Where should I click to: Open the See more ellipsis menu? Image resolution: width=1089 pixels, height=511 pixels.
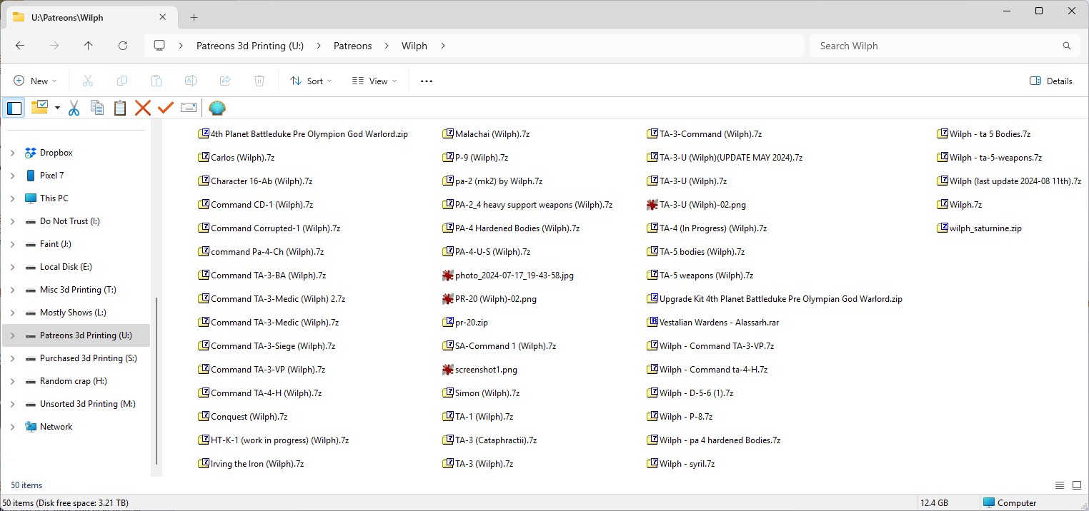tap(427, 81)
